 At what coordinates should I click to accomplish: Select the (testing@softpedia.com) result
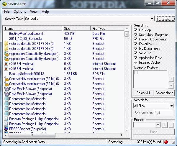(26, 34)
